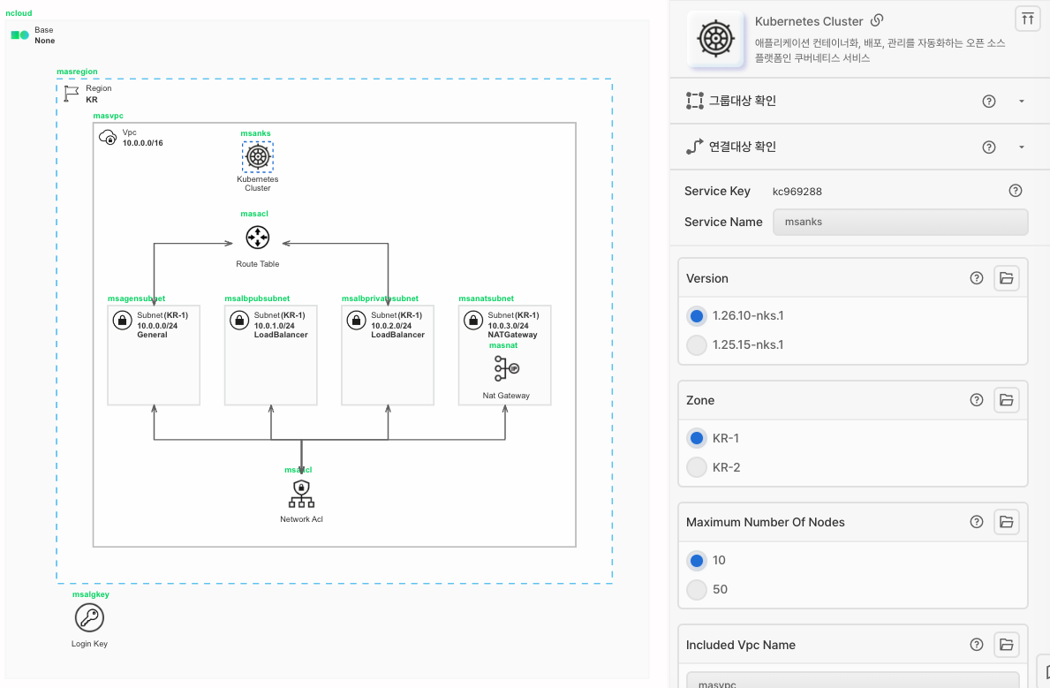Select version 1.25.15-nks.1
Screen dimensions: 1050x688
pos(697,345)
